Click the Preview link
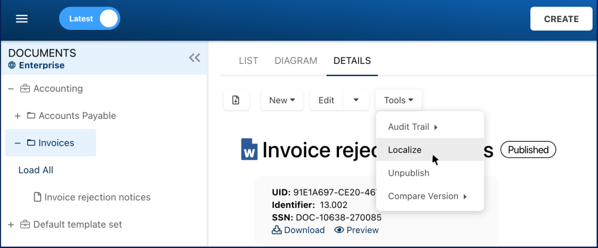This screenshot has width=598, height=248. point(362,230)
